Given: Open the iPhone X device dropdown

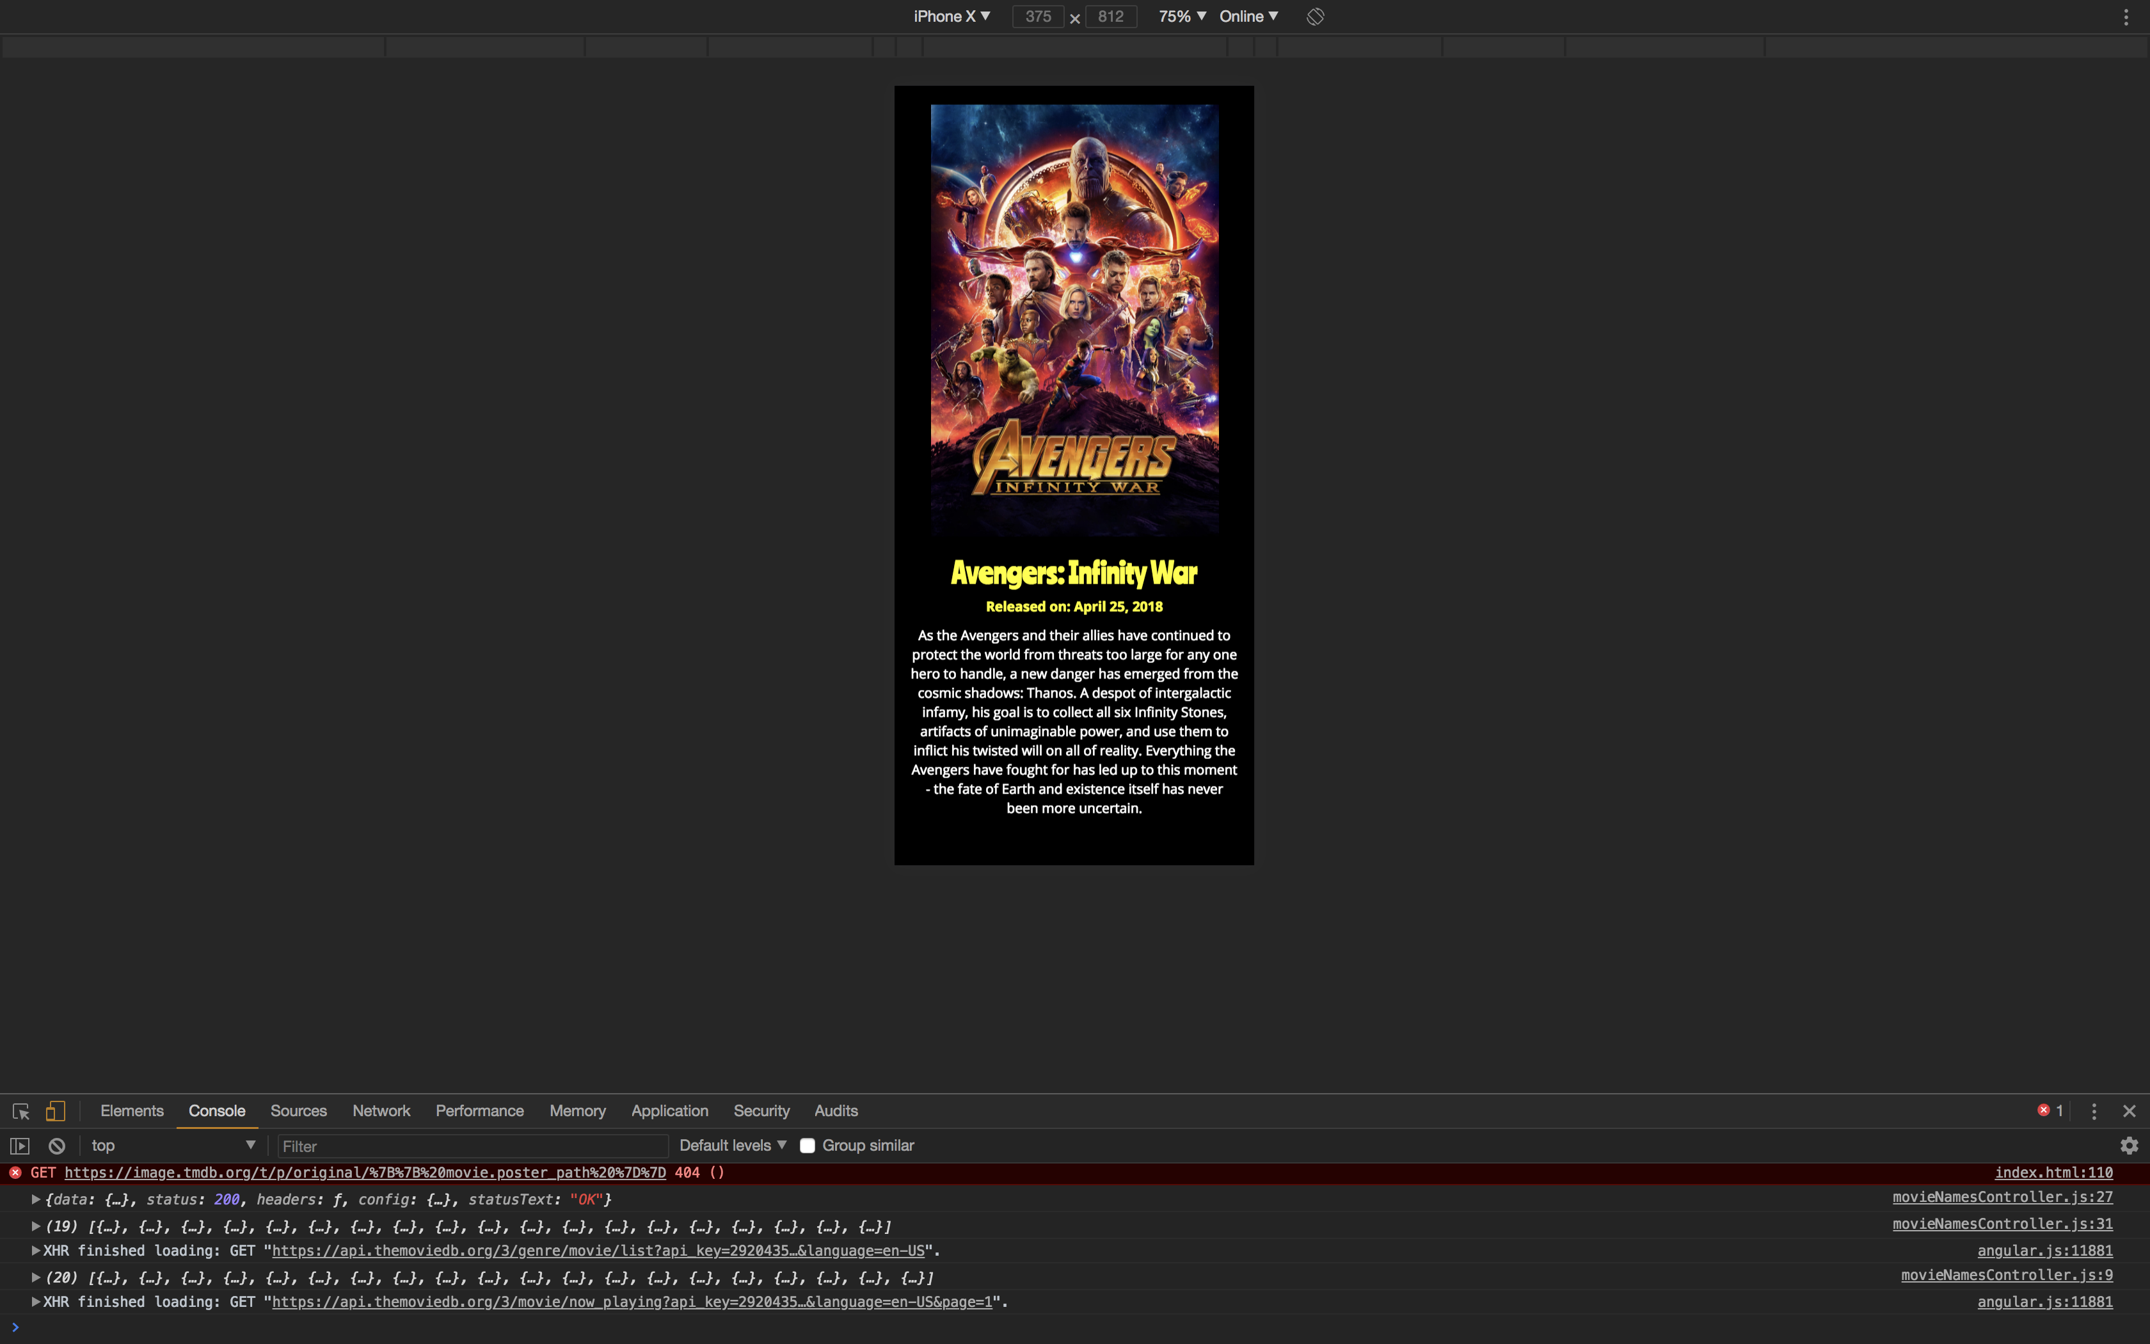Looking at the screenshot, I should (x=951, y=16).
